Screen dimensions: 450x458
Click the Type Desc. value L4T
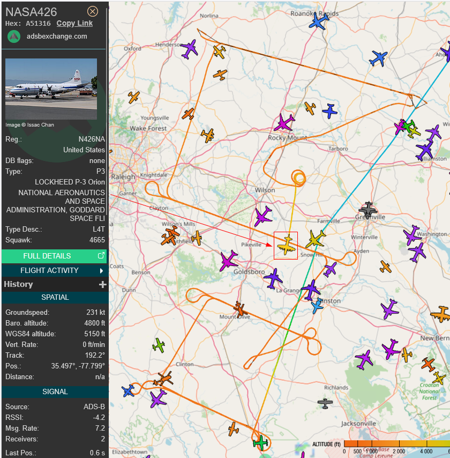pyautogui.click(x=99, y=230)
